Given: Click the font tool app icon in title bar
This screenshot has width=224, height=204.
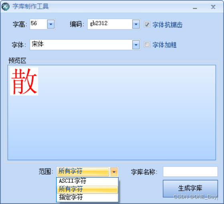Looking at the screenshot, I should point(6,6).
